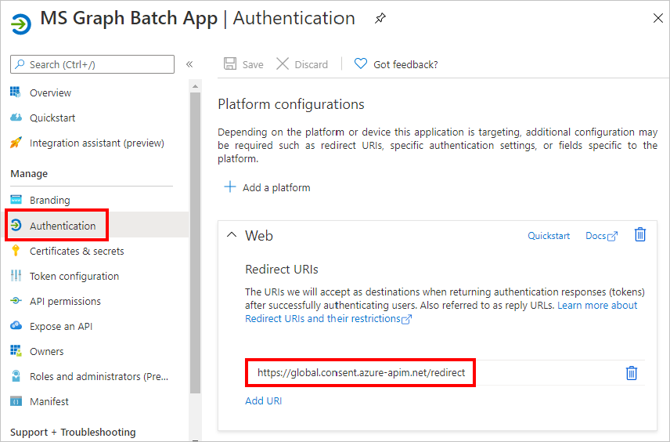670x442 pixels.
Task: Click the Authentication arrow icon in the sidebar
Action: [16, 225]
